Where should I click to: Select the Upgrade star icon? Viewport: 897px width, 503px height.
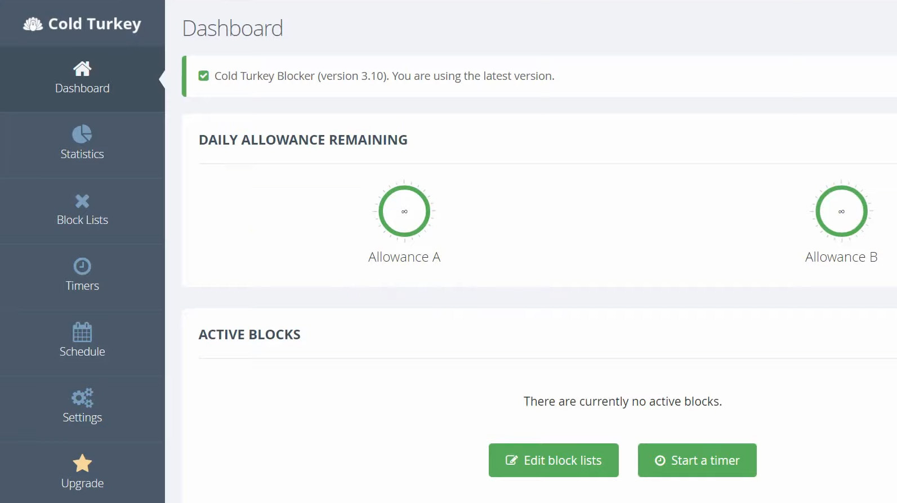[x=82, y=464]
